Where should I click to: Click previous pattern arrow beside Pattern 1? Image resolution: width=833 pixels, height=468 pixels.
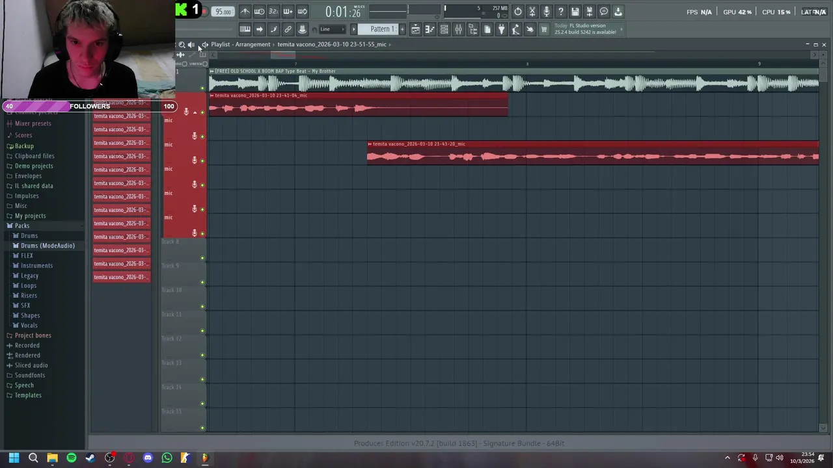point(353,29)
